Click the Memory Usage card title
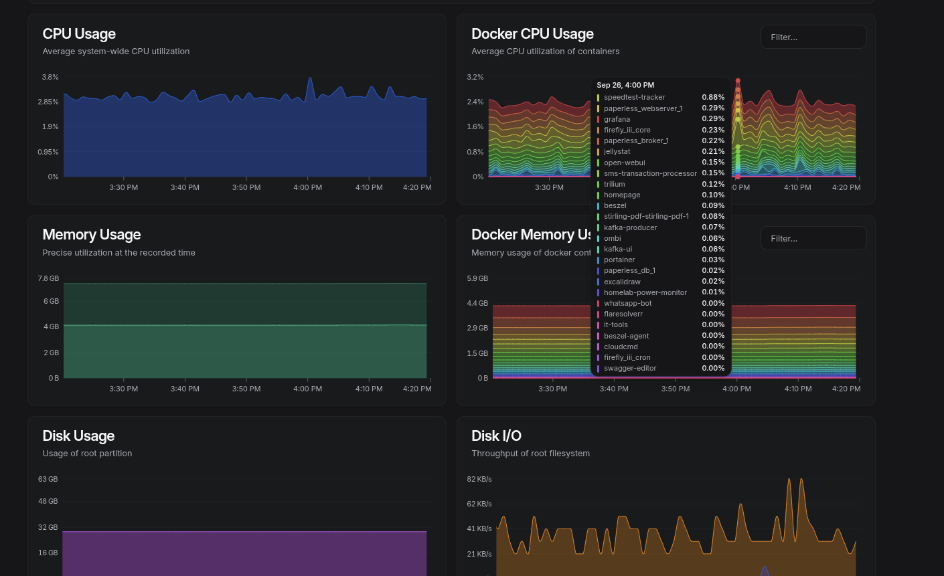This screenshot has height=576, width=944. coord(92,235)
